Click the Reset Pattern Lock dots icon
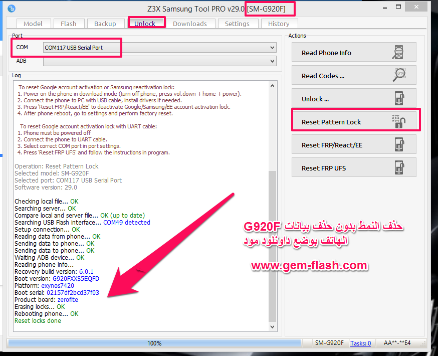 coord(398,121)
